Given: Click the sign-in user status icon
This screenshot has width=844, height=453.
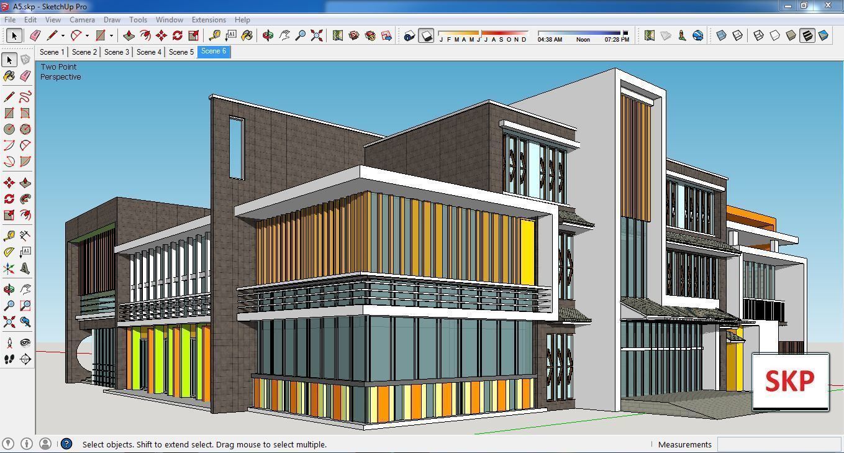Looking at the screenshot, I should pyautogui.click(x=45, y=444).
